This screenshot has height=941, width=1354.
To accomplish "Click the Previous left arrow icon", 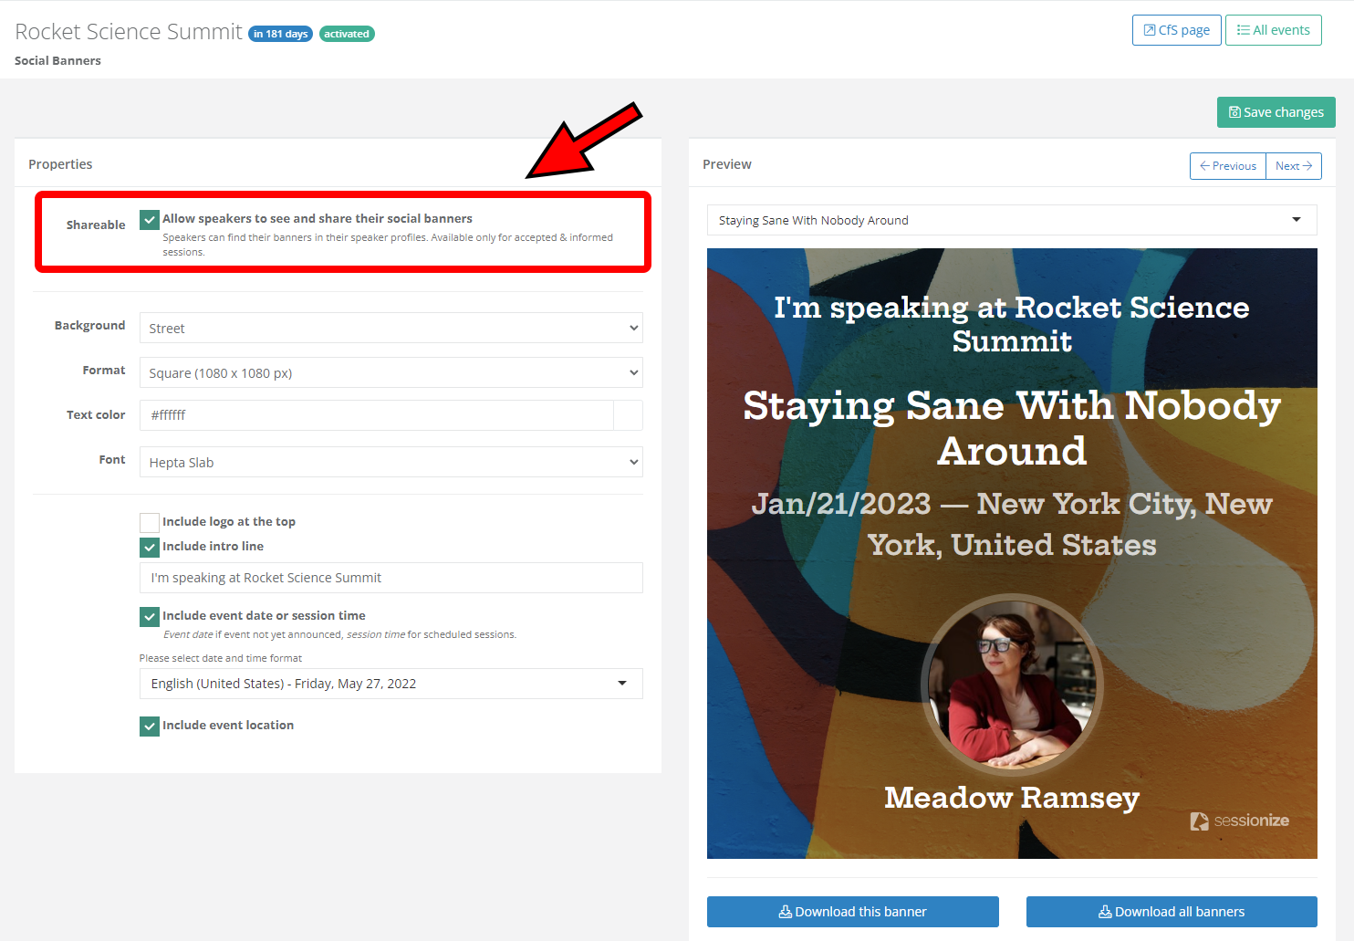I will 1204,166.
